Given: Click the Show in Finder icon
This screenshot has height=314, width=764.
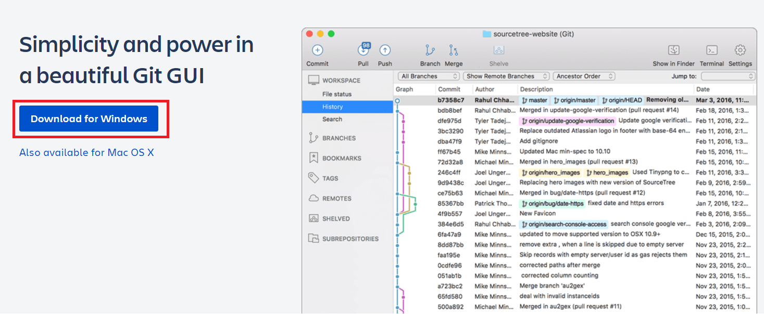Looking at the screenshot, I should 674,50.
